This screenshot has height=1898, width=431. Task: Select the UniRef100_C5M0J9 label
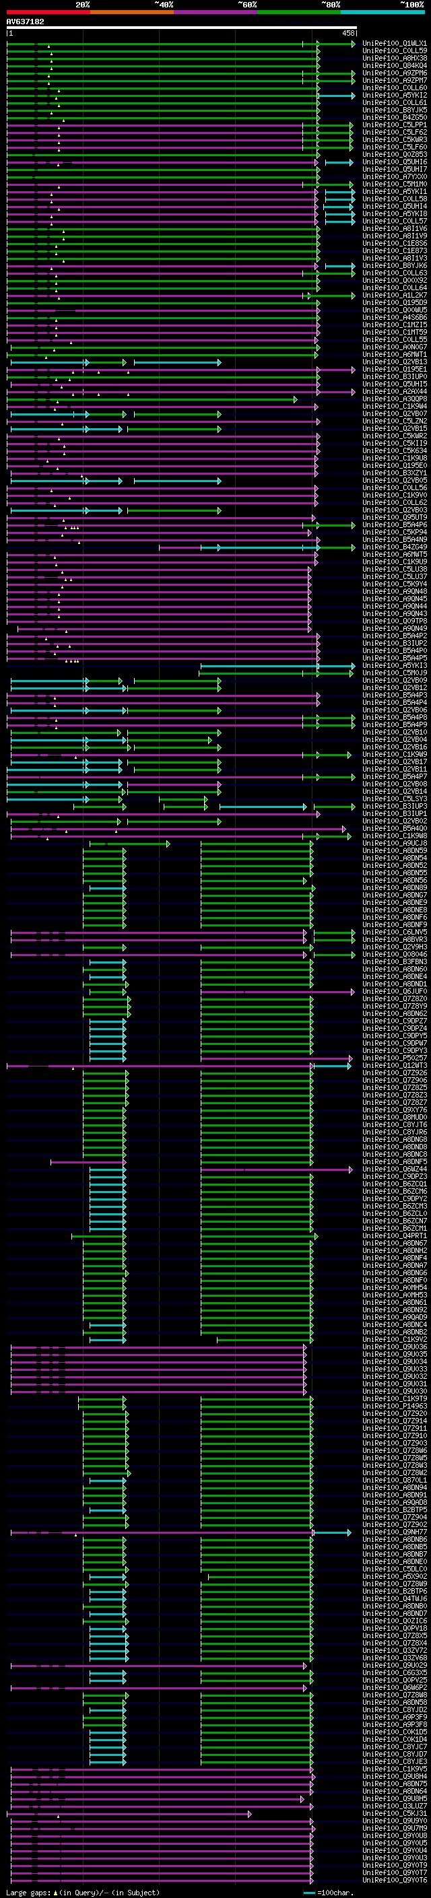coord(395,673)
